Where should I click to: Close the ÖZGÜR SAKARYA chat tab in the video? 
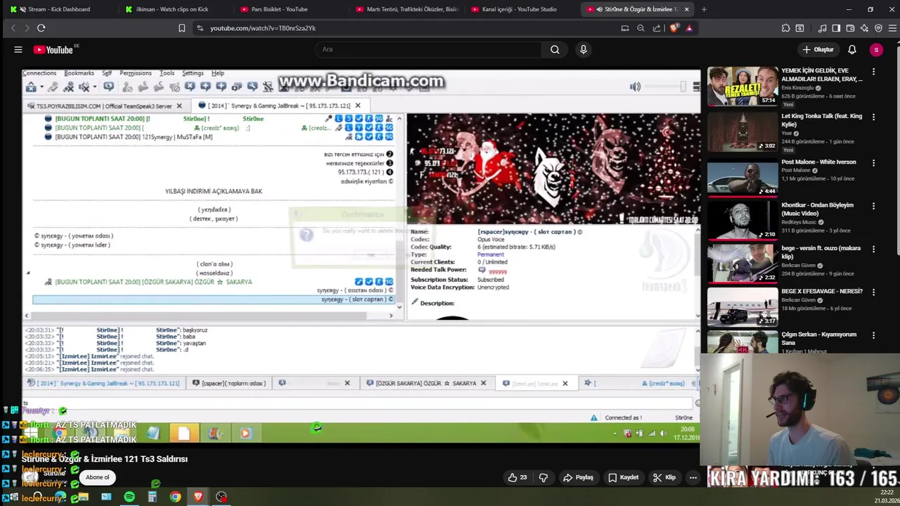[x=483, y=383]
